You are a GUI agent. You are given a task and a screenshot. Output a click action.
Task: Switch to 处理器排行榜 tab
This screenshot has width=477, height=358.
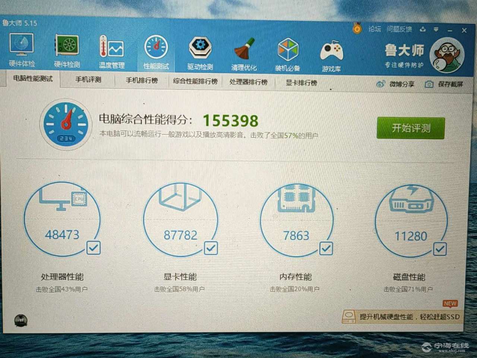(x=249, y=82)
